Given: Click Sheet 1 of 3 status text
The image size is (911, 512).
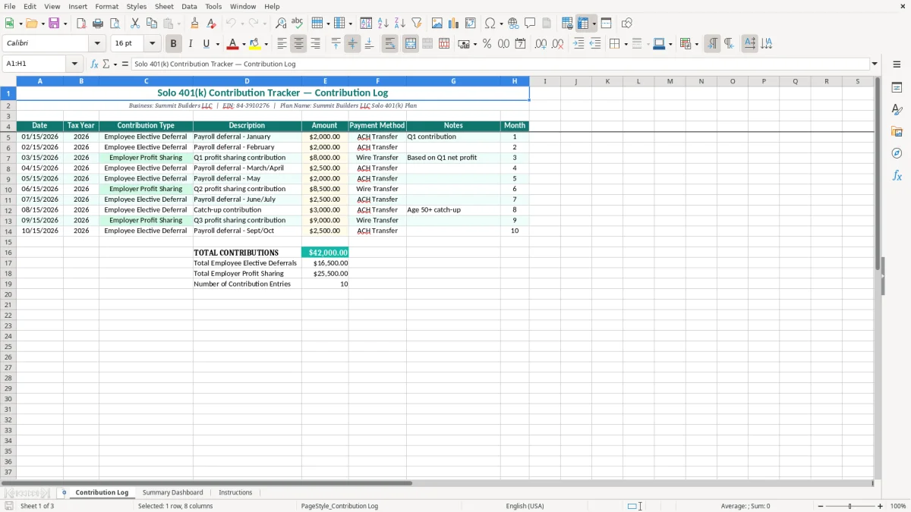Looking at the screenshot, I should pos(37,506).
